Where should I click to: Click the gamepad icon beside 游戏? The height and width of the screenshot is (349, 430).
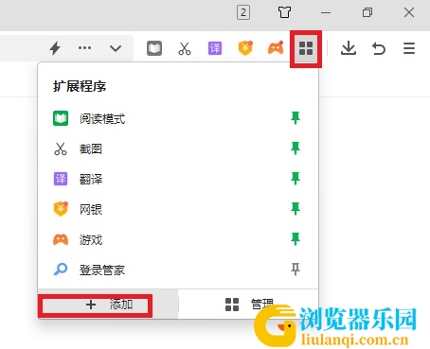point(61,239)
